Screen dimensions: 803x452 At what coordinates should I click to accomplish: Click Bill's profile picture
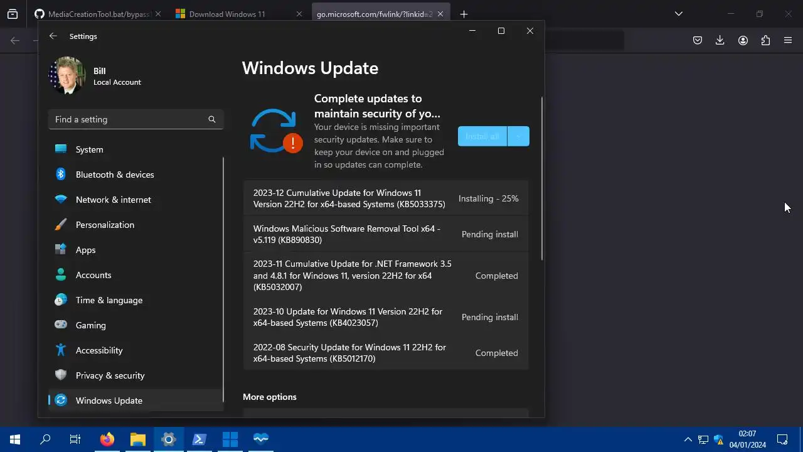[x=67, y=76]
